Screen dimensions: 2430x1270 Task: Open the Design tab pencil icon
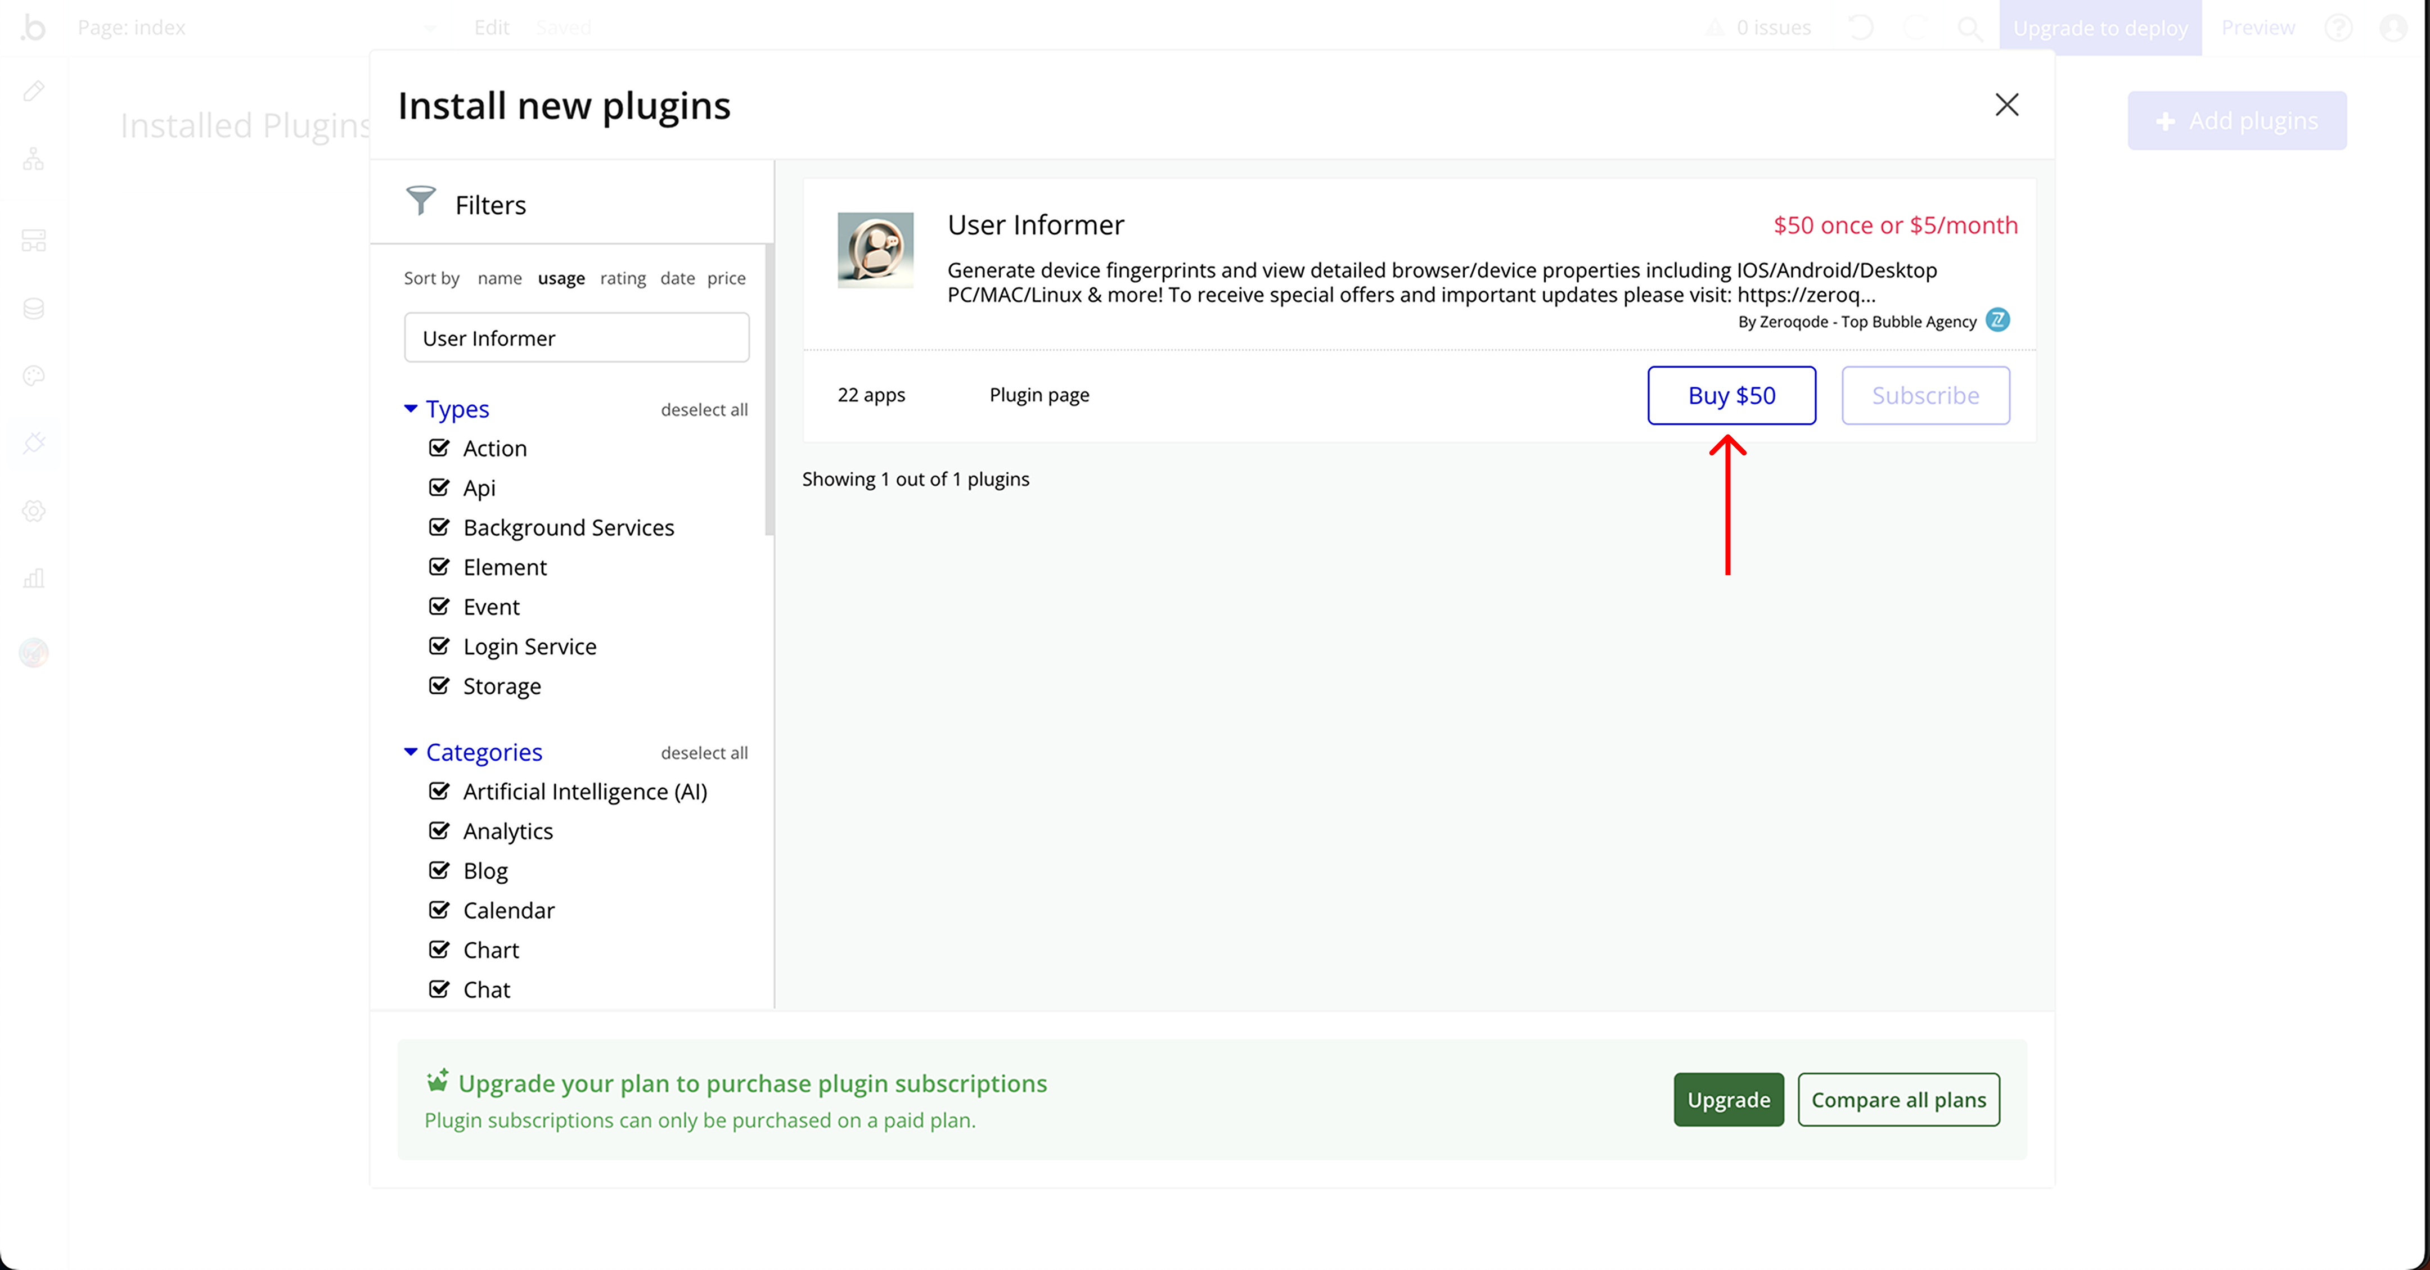tap(34, 92)
